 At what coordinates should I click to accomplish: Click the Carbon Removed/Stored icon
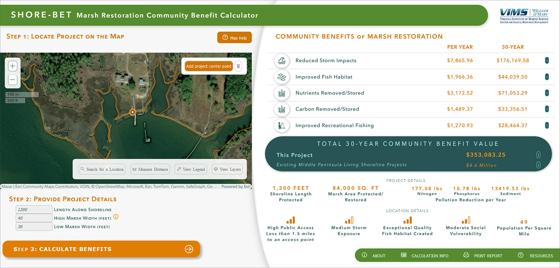click(282, 109)
